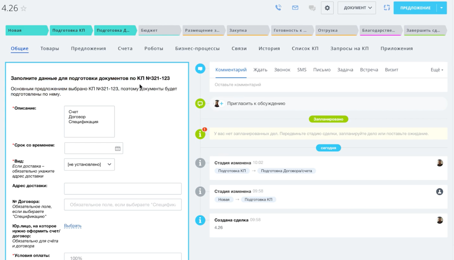The image size is (454, 260).
Task: Select the Бюджет pipeline stage
Action: click(158, 30)
